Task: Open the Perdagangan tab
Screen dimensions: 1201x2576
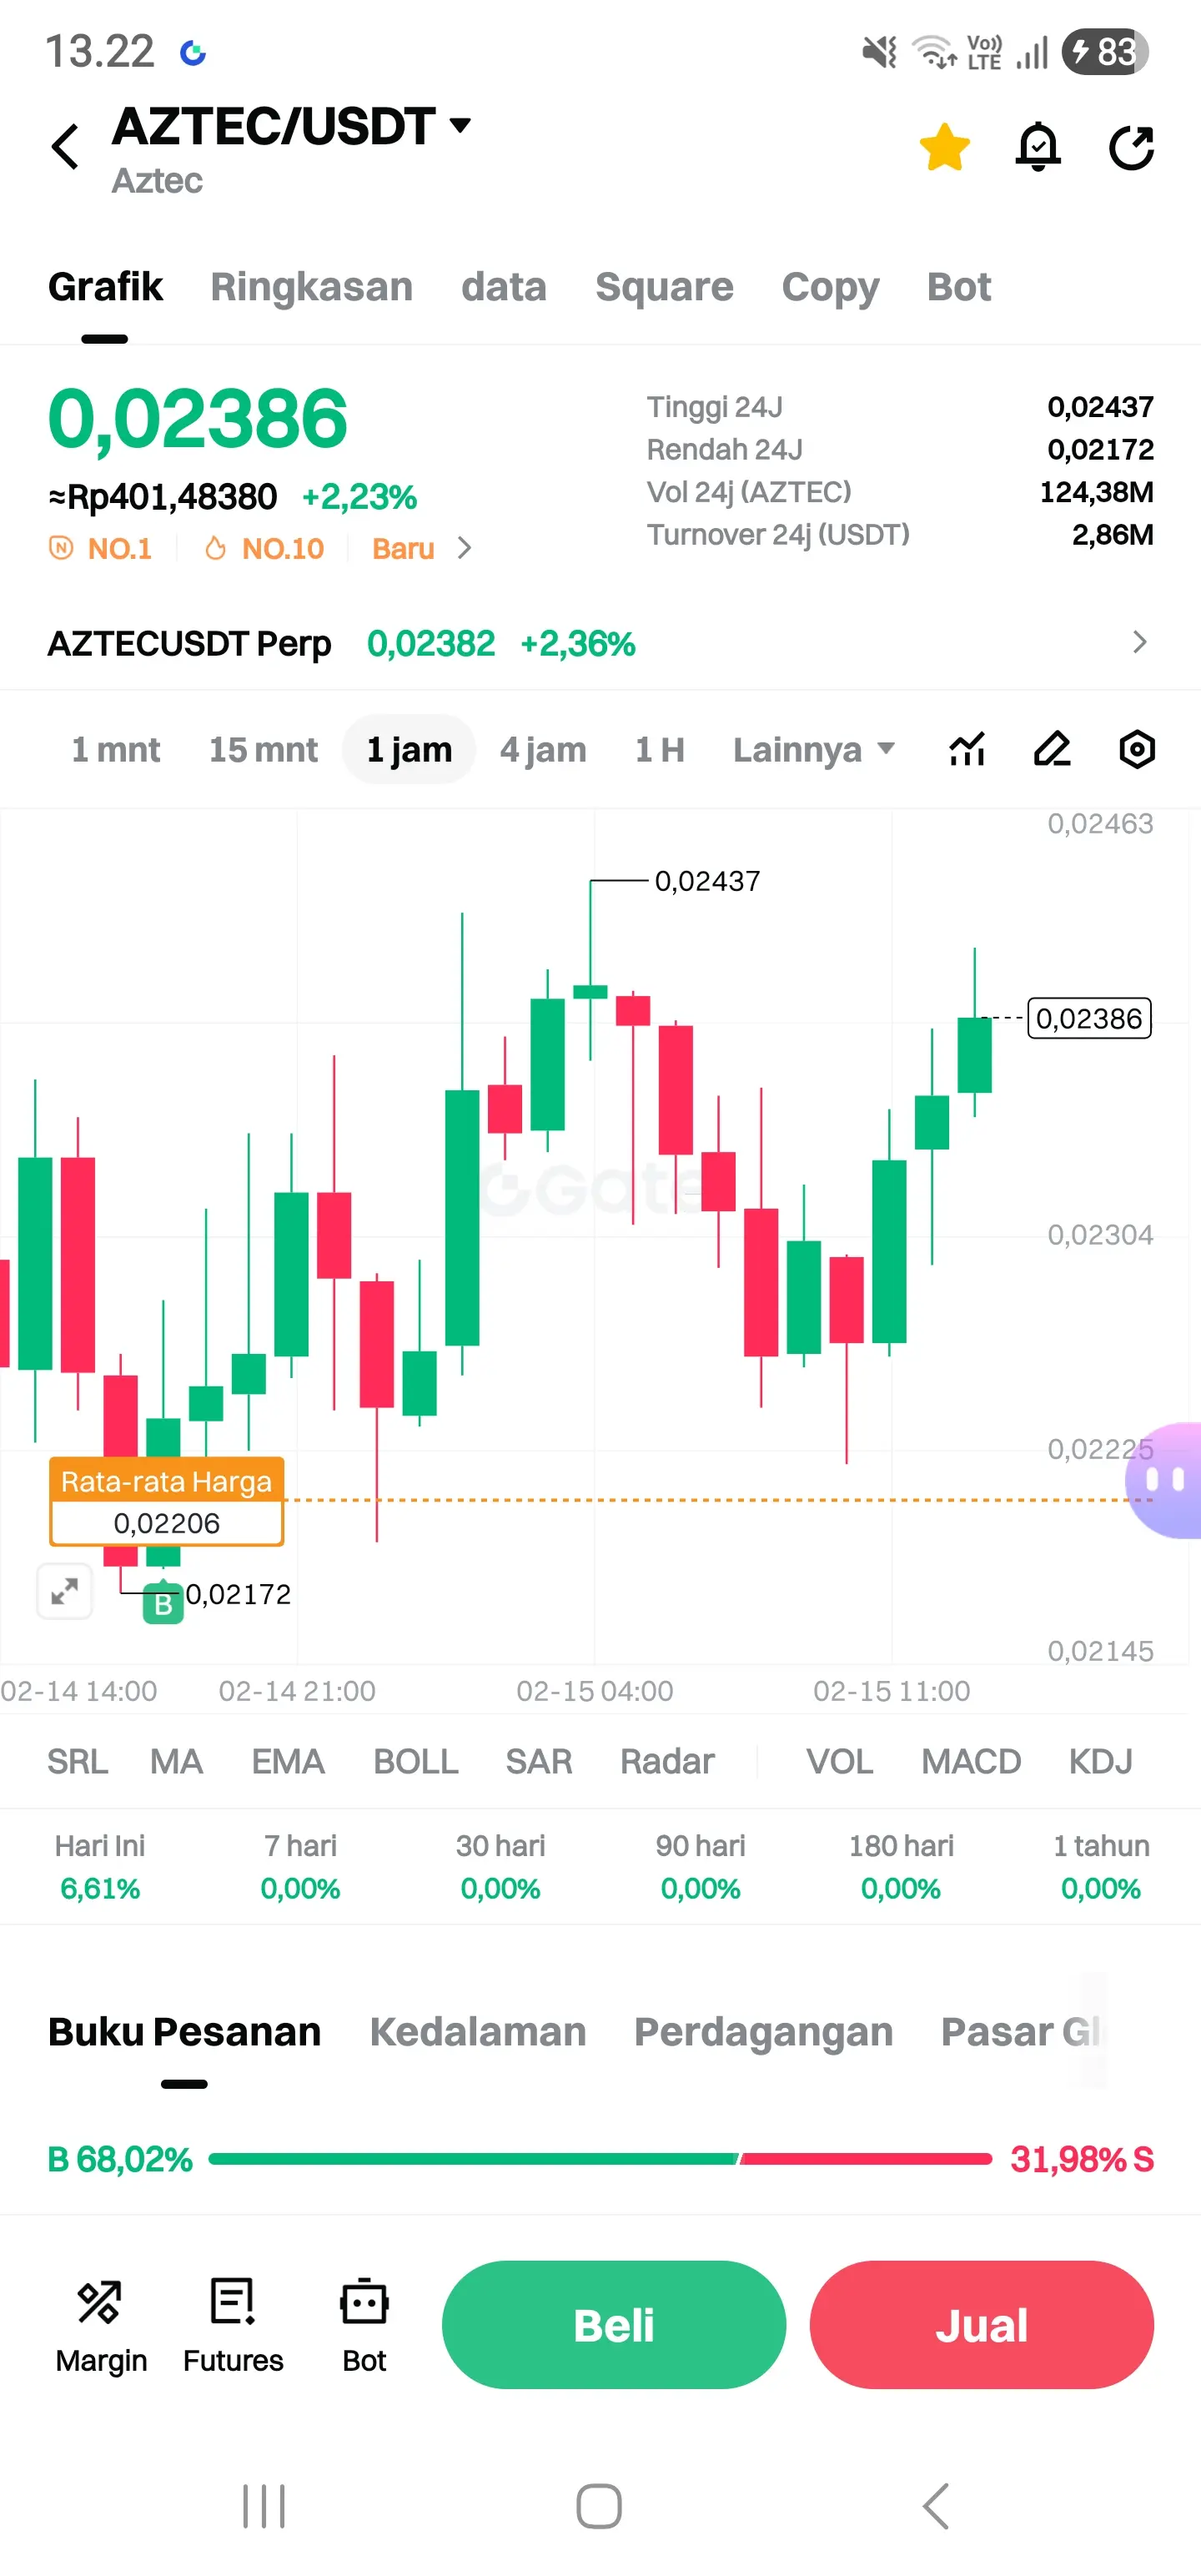Action: pos(763,2032)
